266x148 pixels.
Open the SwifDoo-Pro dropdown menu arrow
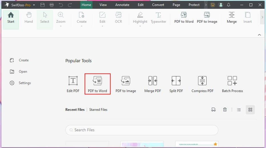click(34, 5)
